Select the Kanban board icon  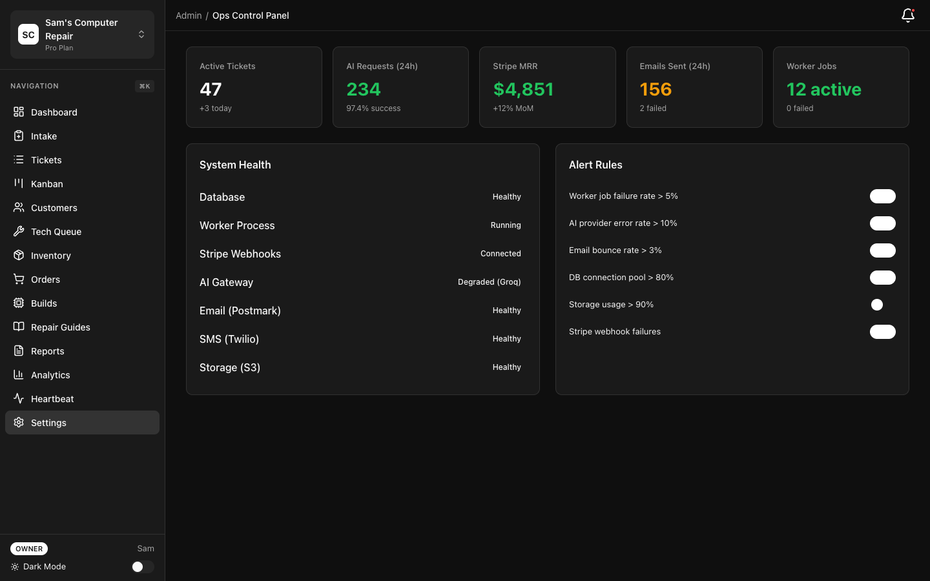[x=19, y=183]
